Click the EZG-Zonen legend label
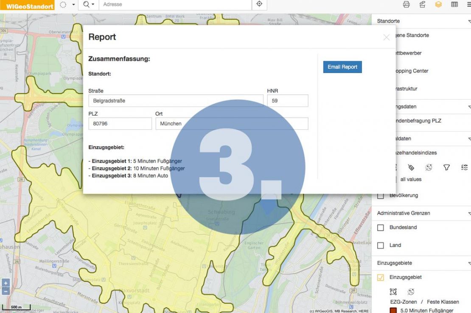The width and height of the screenshot is (471, 313). click(x=404, y=302)
